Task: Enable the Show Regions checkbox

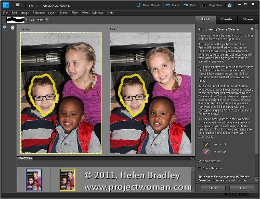Action: click(200, 169)
